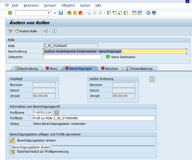
Task: Click the Generate Shortcut icon
Action: [x=140, y=13]
